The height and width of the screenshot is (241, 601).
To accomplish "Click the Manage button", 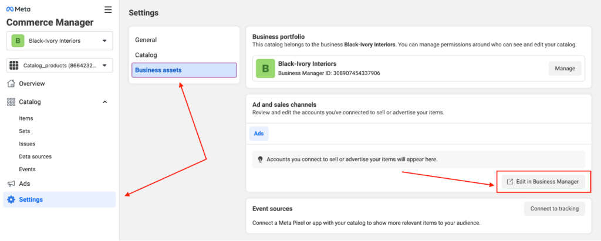I will pyautogui.click(x=565, y=68).
